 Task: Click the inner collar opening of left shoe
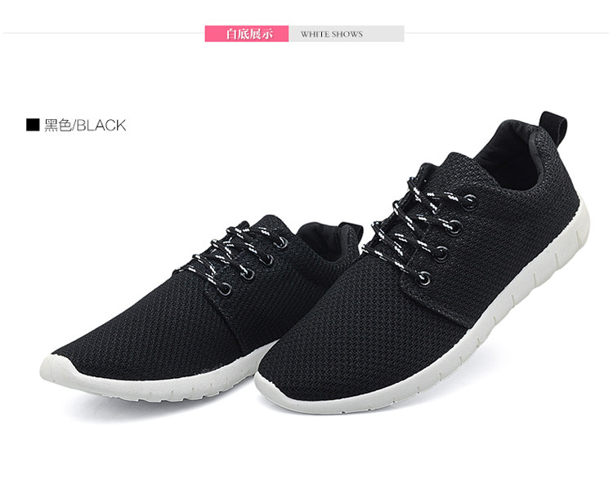coord(330,240)
